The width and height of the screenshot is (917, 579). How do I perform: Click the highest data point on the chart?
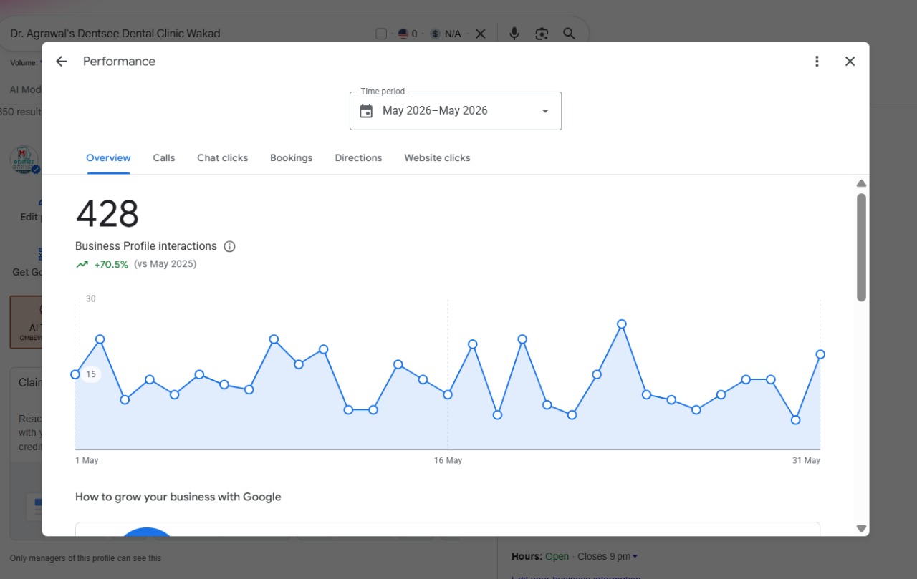pyautogui.click(x=622, y=324)
